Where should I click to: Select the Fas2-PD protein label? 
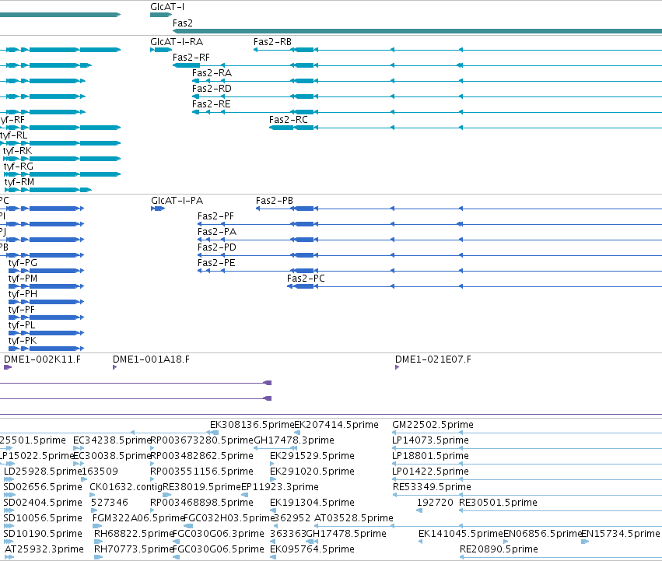coord(217,247)
